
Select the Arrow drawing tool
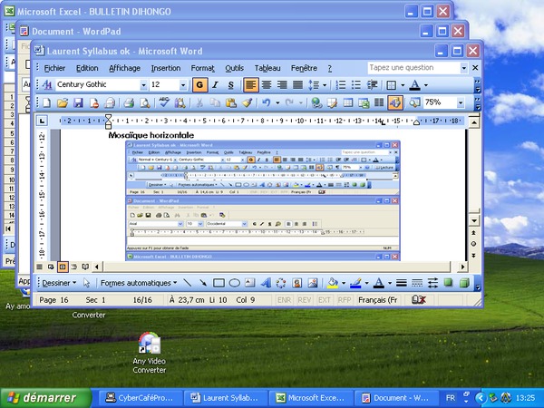pyautogui.click(x=202, y=283)
